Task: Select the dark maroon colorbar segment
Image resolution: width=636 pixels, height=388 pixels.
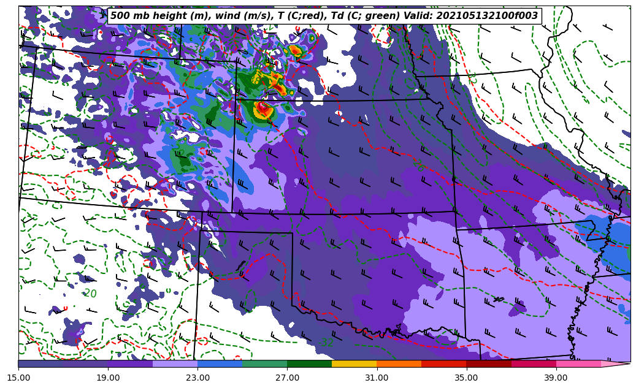Action: click(x=489, y=363)
